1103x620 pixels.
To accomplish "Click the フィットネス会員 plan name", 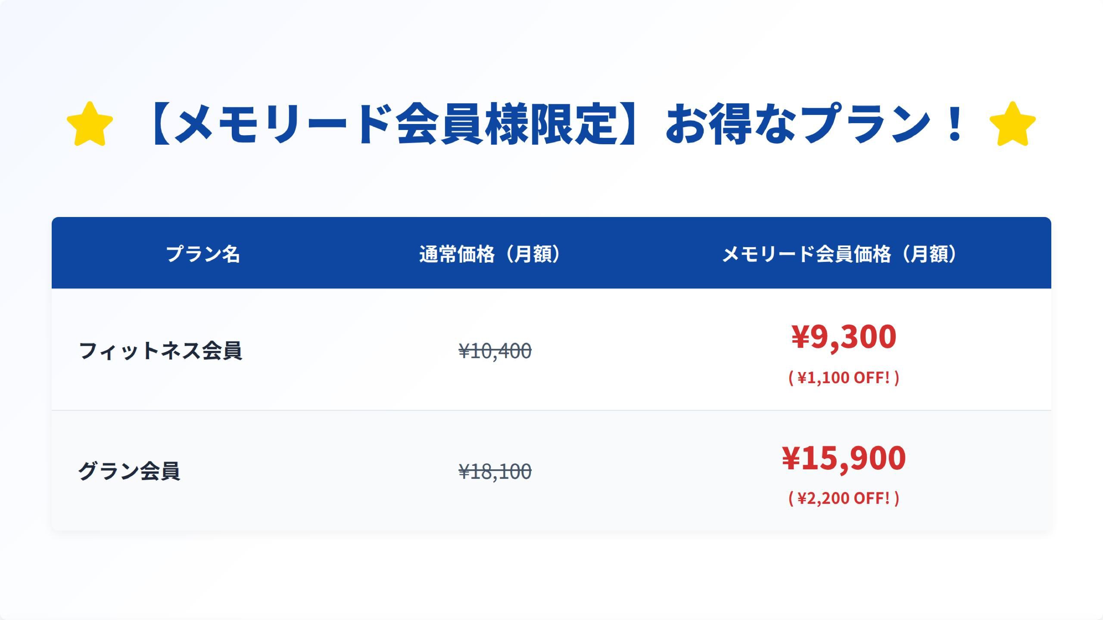I will (160, 350).
